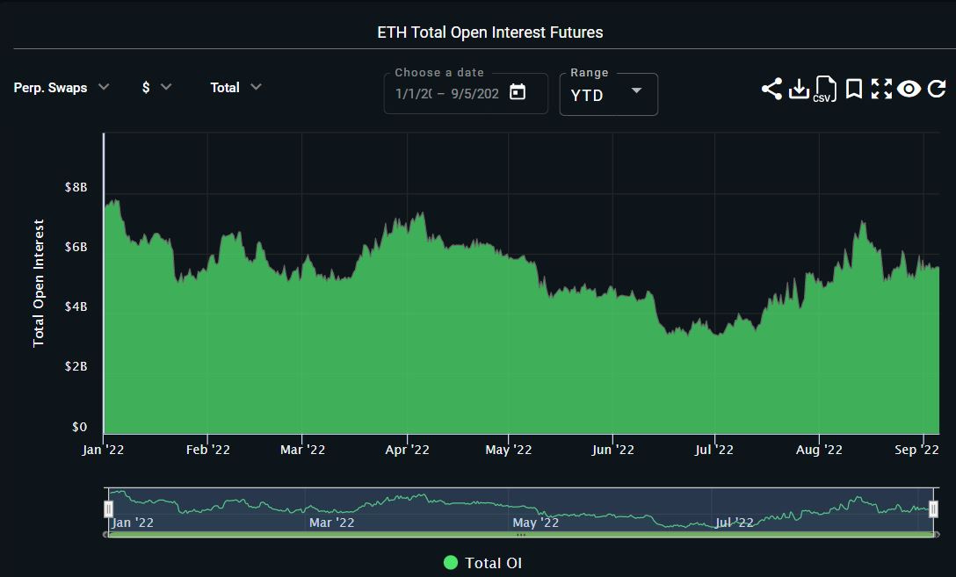Open the Perp. Swaps dropdown
Viewport: 956px width, 577px height.
coord(62,88)
